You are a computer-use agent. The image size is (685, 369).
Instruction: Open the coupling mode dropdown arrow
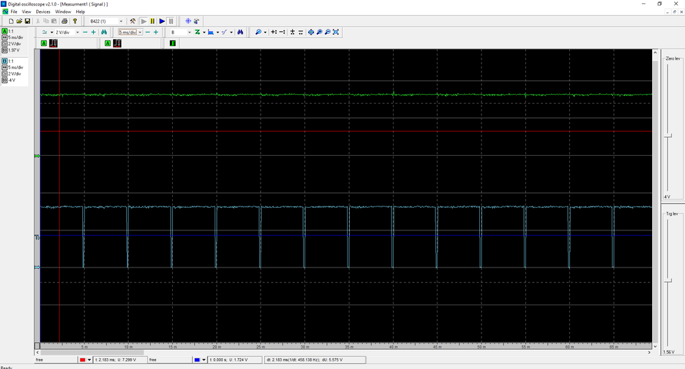click(51, 32)
